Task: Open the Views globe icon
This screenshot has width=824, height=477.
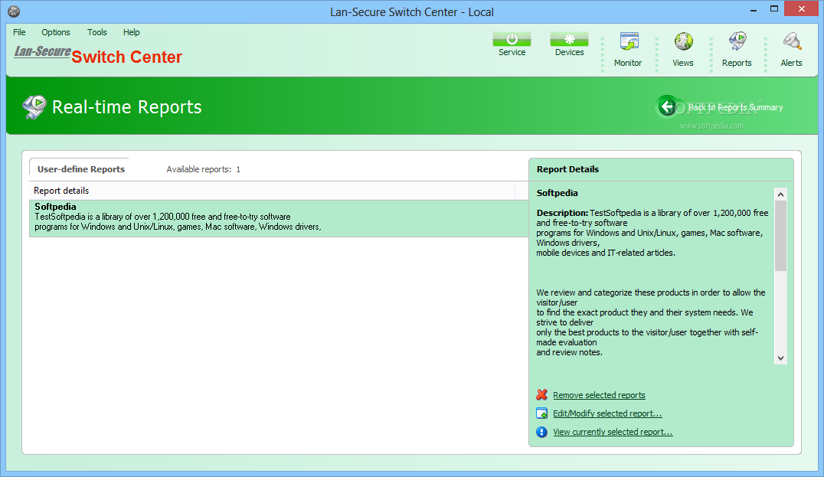Action: click(x=683, y=41)
